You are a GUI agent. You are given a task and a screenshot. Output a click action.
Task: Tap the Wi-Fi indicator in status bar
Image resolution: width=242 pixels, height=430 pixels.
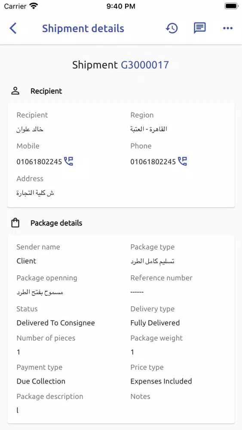coord(34,6)
